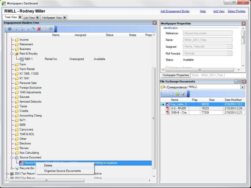Viewport: 251px width, 188px height.
Task: Click the red X delete toolbar icon
Action: coord(39,29)
